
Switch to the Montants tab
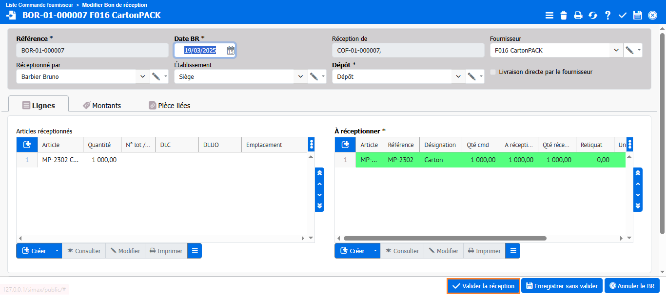(x=101, y=105)
